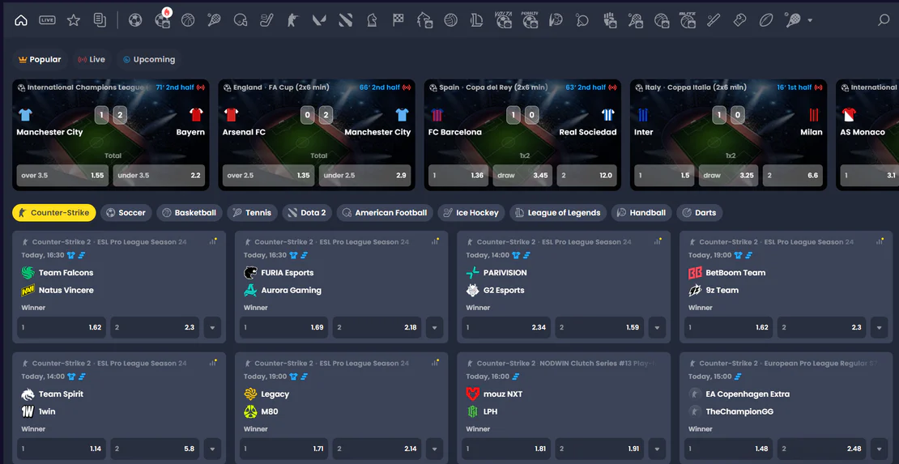Open the LIVE icon in top navigation

pyautogui.click(x=47, y=20)
